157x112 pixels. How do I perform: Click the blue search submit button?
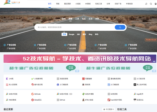pos(120,27)
